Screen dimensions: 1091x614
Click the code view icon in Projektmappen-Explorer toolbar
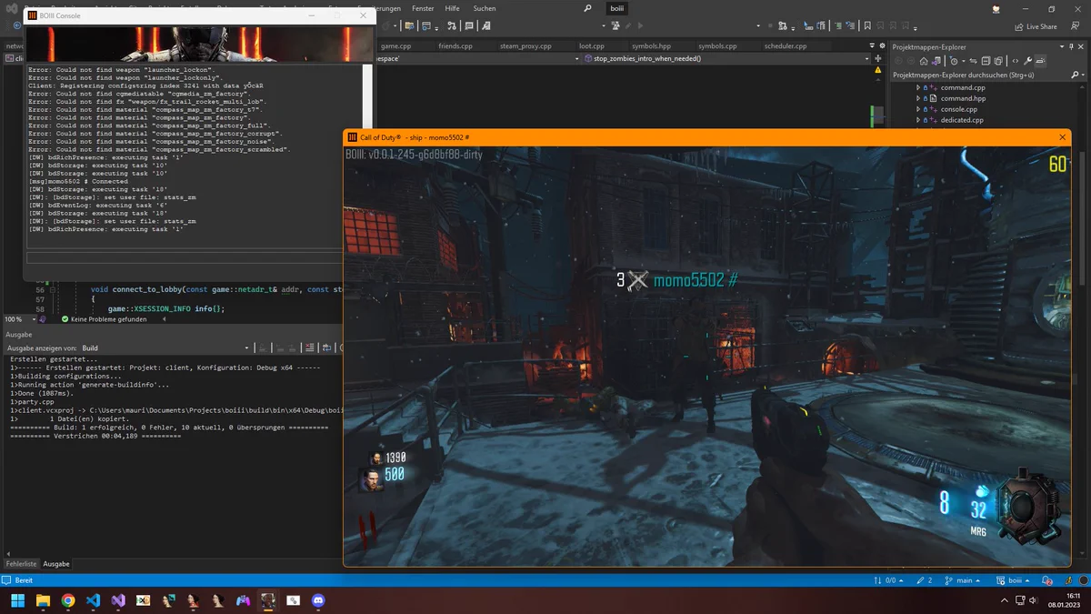[1016, 61]
